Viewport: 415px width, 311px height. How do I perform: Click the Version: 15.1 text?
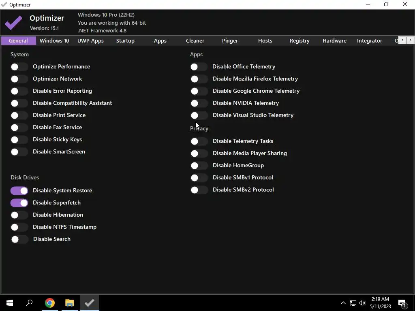45,28
